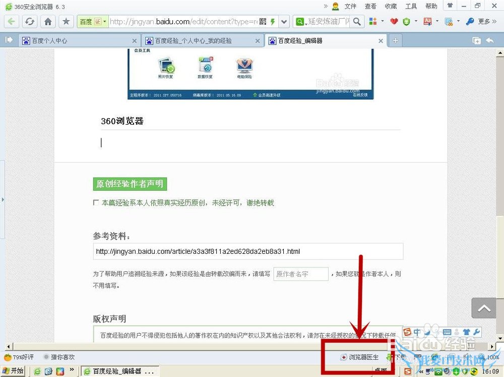The width and height of the screenshot is (504, 377).
Task: Click the 79%好评 status bar item
Action: (x=19, y=357)
